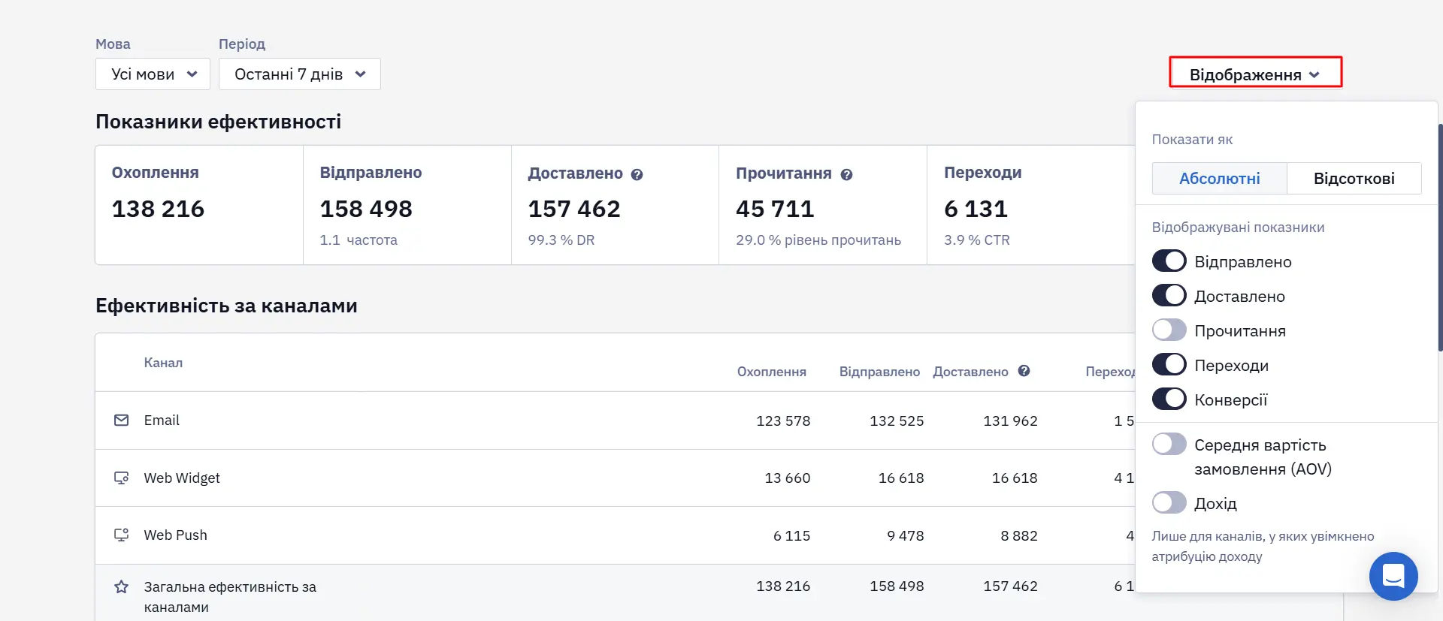Click the Охоплення column header
This screenshot has height=621, width=1443.
[771, 372]
